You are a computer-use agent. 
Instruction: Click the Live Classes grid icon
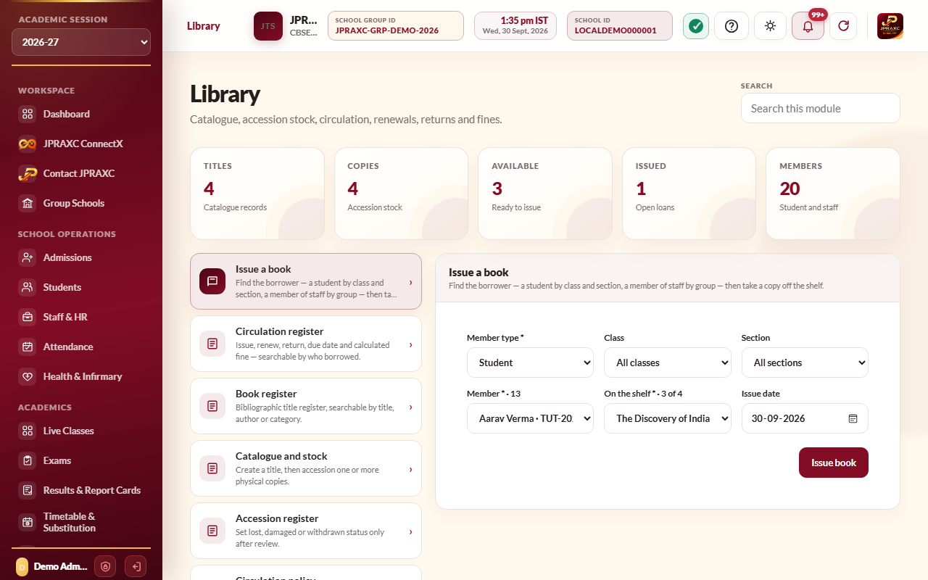tap(28, 431)
